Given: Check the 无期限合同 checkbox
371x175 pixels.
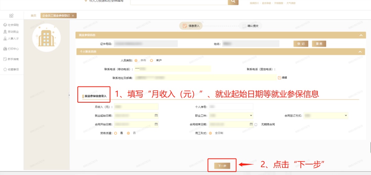Looking at the screenshot, I should point(256,124).
